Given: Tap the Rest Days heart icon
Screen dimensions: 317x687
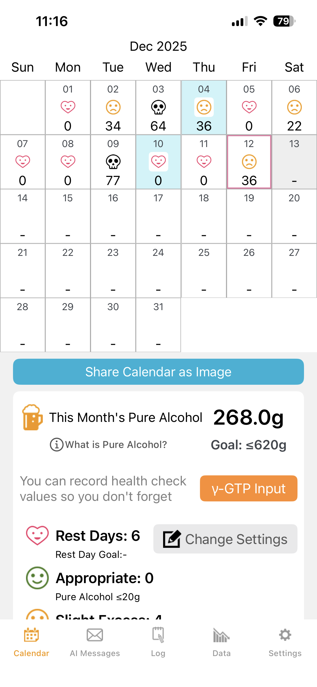Looking at the screenshot, I should (x=37, y=535).
